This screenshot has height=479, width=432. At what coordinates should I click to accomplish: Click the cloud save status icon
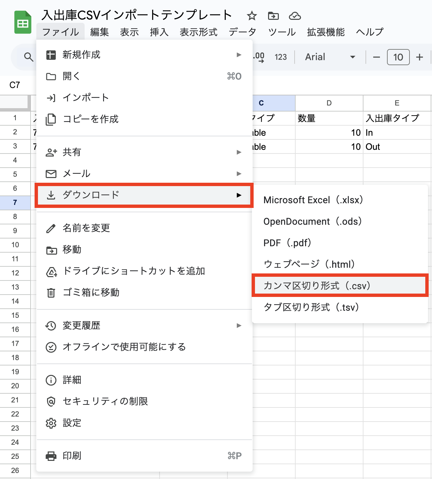tap(295, 16)
